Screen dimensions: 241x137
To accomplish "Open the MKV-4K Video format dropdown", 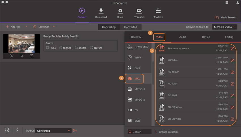I will coord(224,27).
